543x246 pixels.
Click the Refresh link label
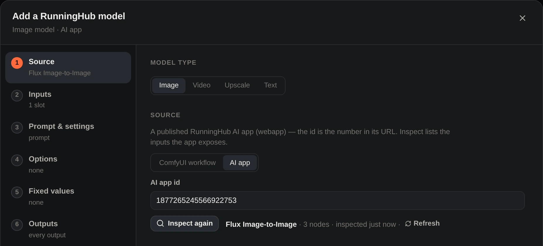coord(427,224)
